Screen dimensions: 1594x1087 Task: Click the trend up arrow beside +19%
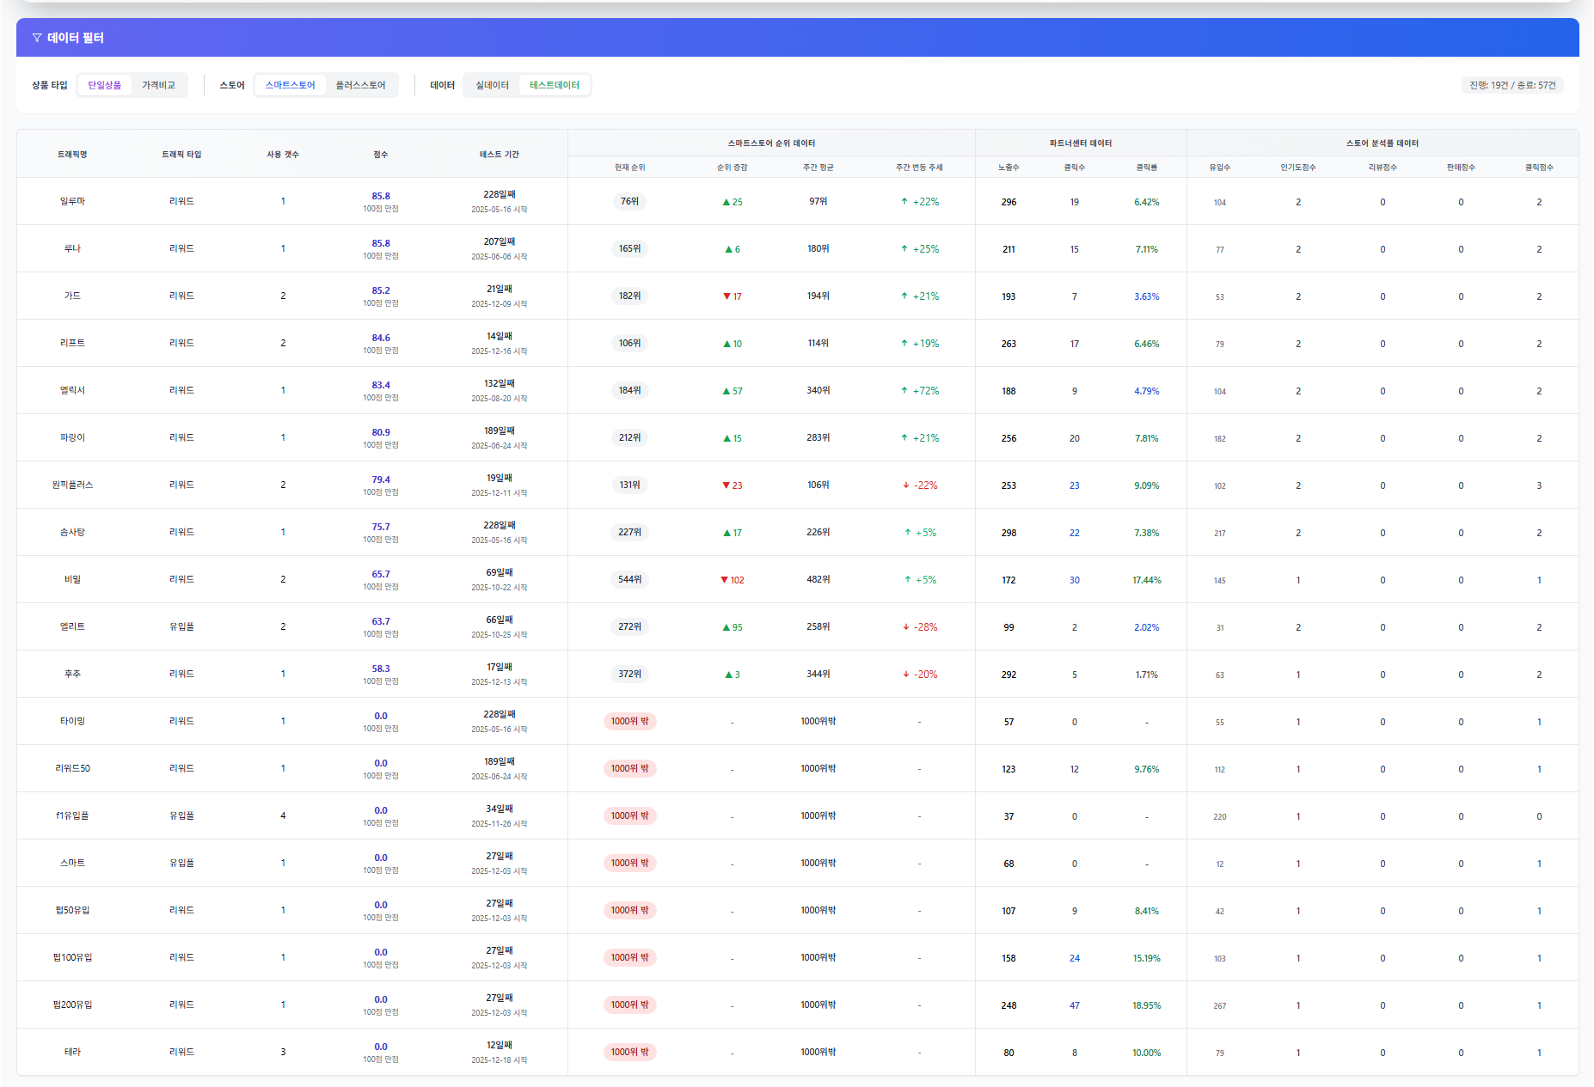click(904, 344)
